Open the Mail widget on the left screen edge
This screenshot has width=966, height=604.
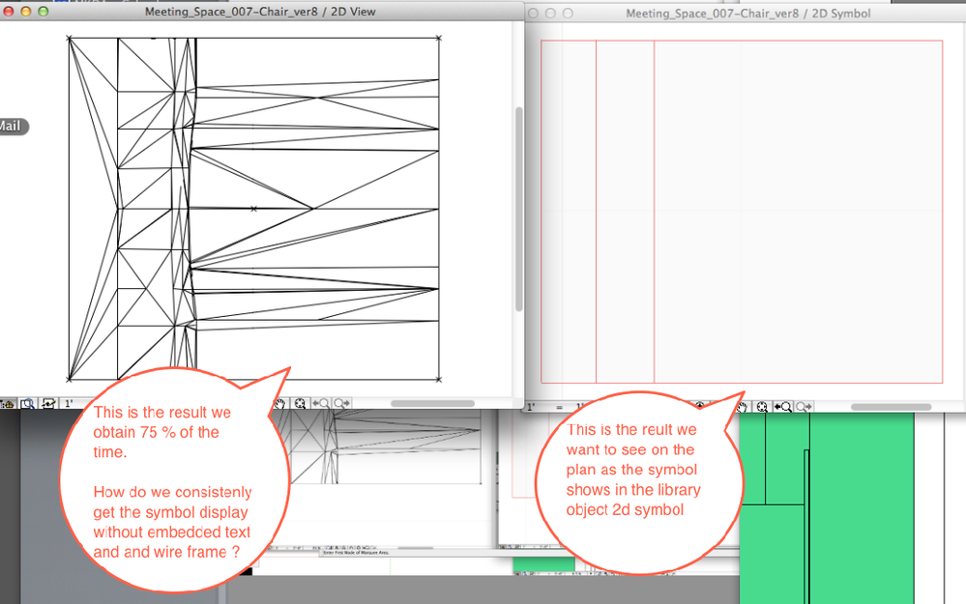pyautogui.click(x=12, y=127)
